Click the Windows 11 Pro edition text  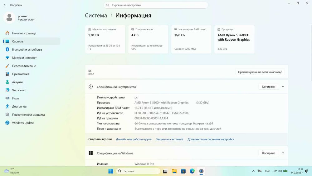pos(144,164)
